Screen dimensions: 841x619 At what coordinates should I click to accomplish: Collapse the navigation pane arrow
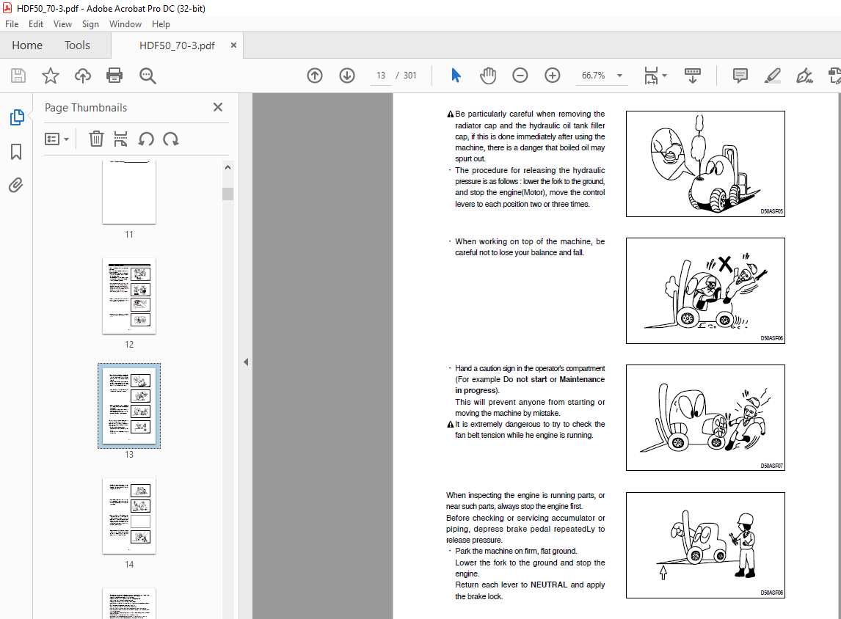(246, 362)
